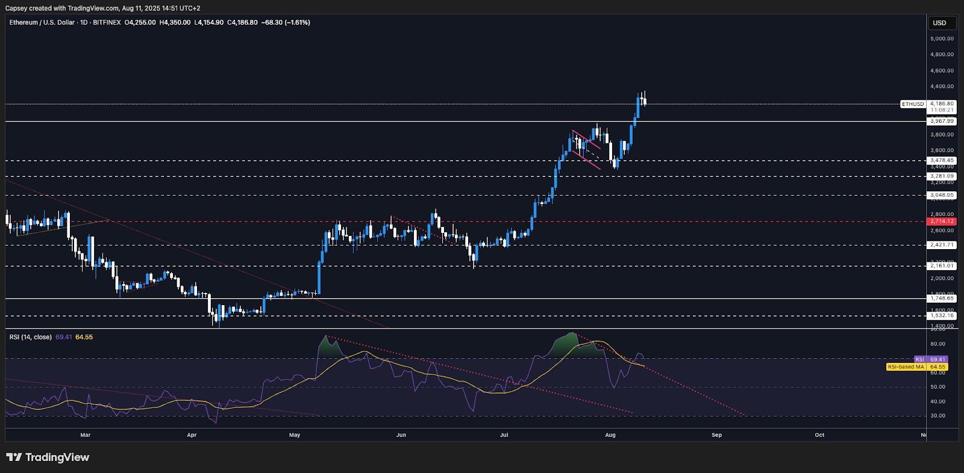This screenshot has width=964, height=473.
Task: Select the 1,748.65 support level label
Action: point(942,298)
